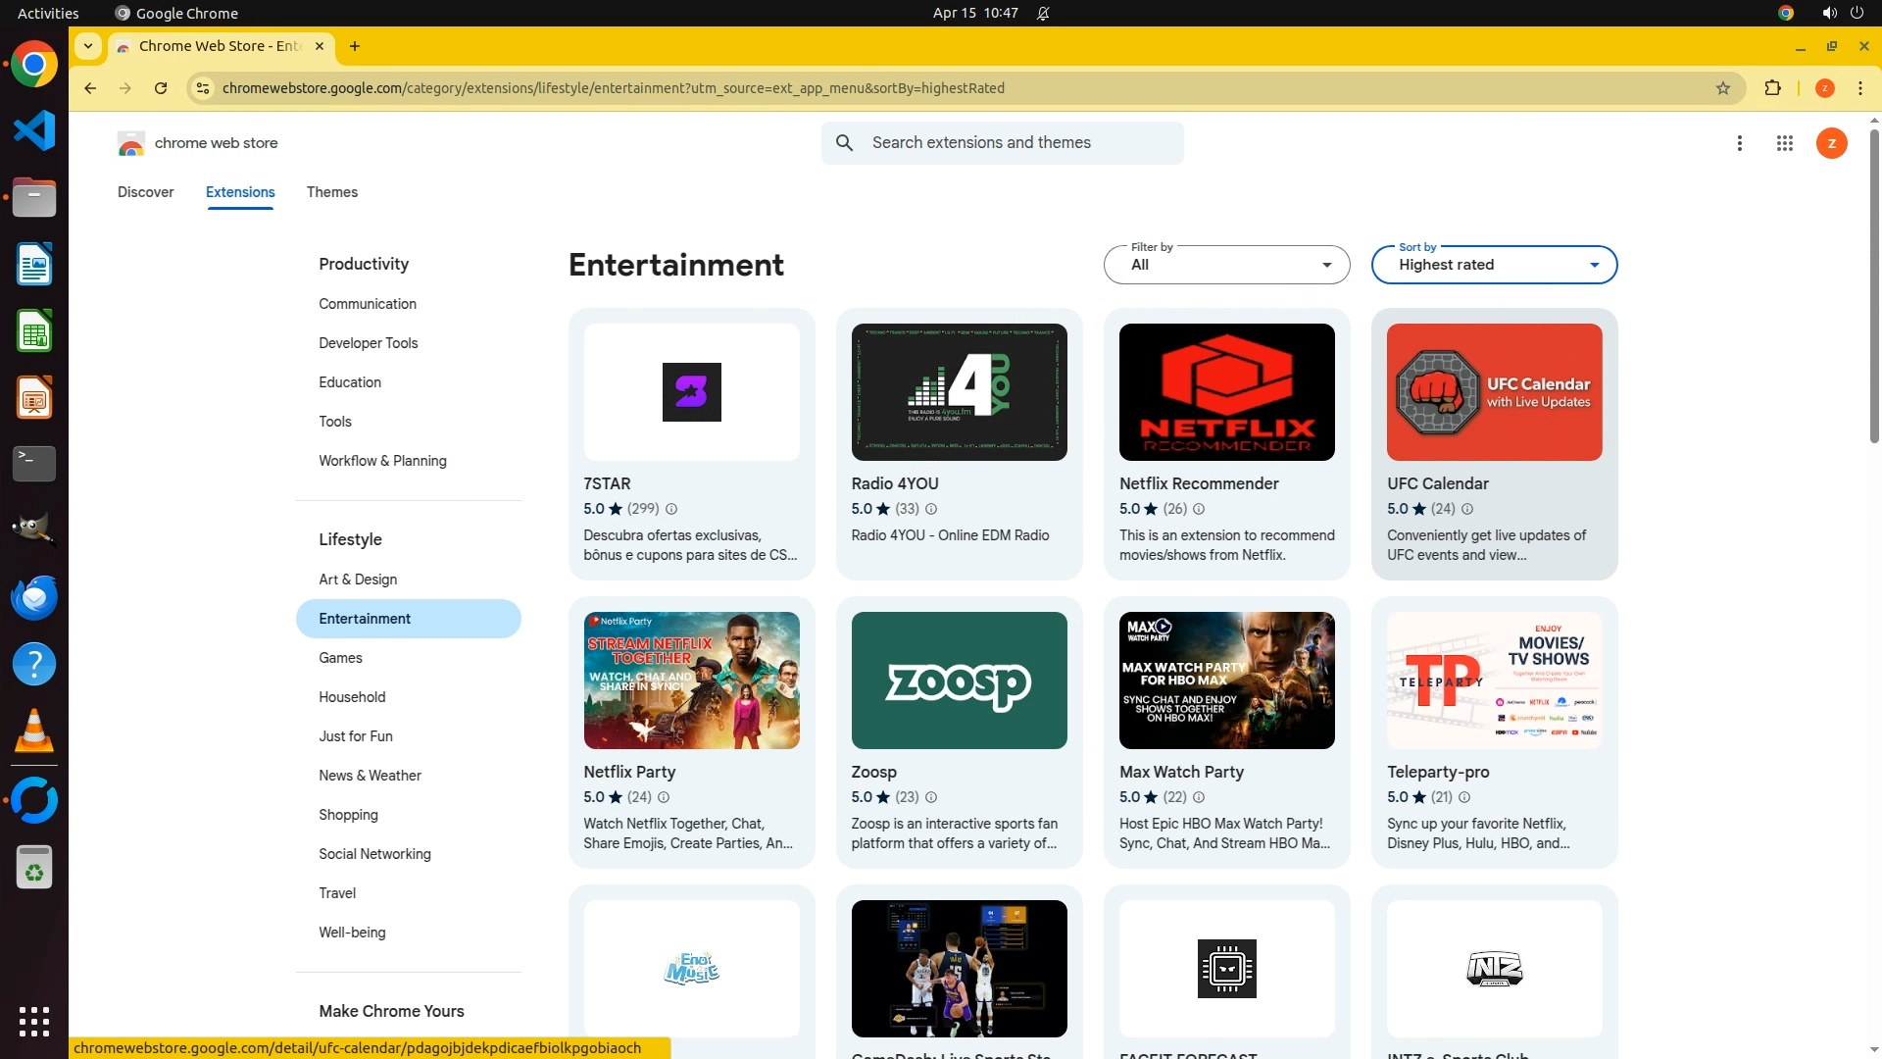Expand the Filter by All dropdown
This screenshot has height=1059, width=1882.
(1226, 265)
